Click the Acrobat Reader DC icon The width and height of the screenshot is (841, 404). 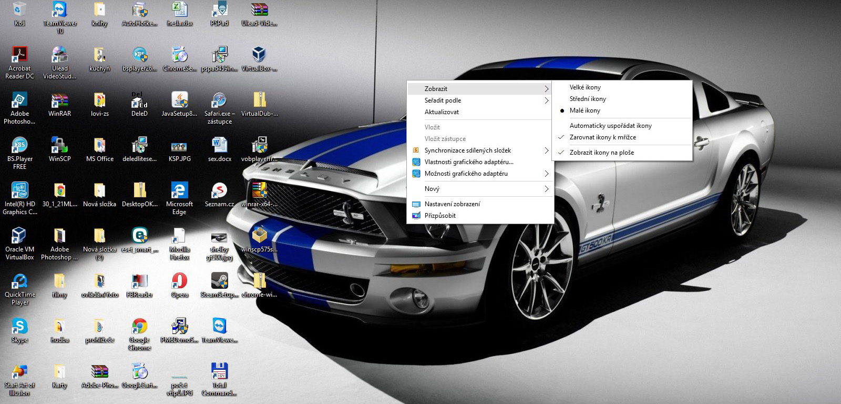point(19,55)
